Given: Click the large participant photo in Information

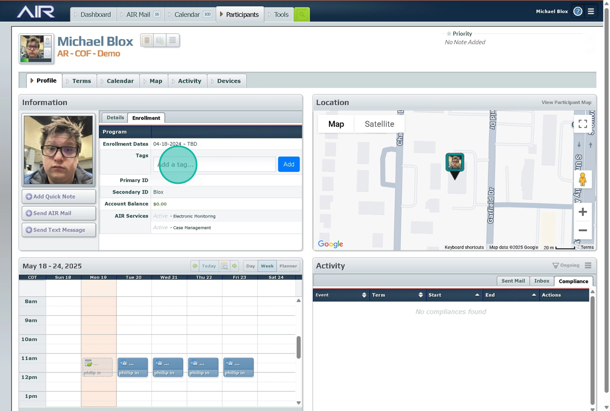Looking at the screenshot, I should [x=58, y=150].
